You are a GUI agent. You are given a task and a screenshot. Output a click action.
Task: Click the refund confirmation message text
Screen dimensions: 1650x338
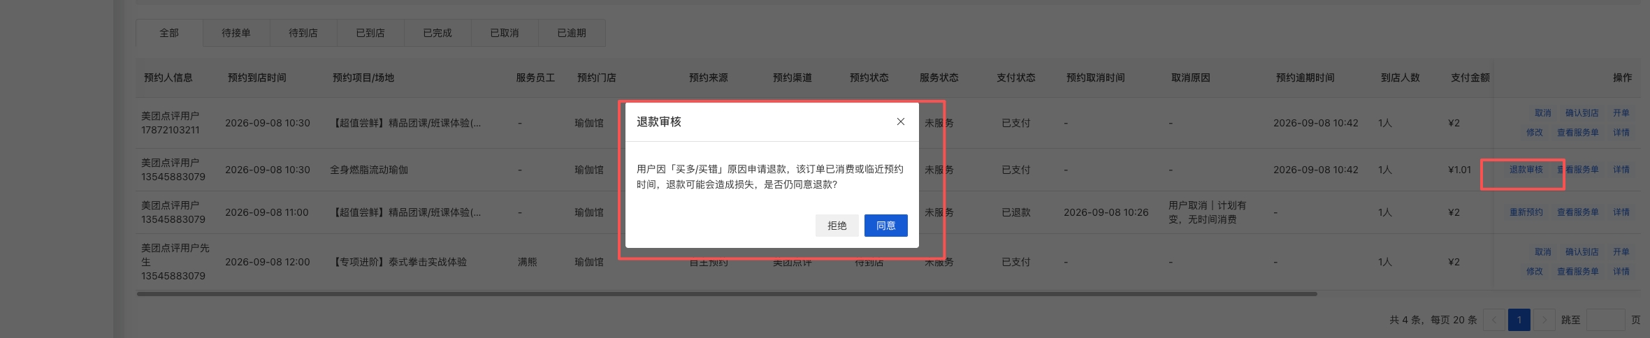770,177
